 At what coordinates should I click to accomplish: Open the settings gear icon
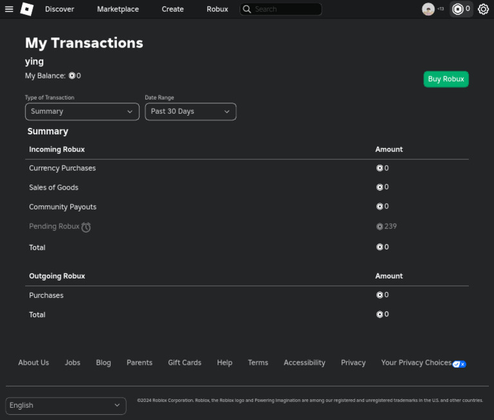[x=483, y=9]
